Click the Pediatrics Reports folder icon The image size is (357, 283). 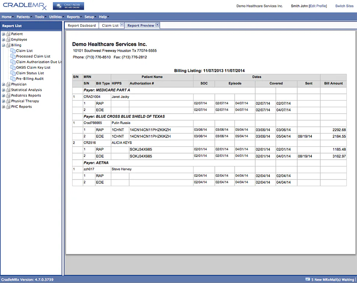click(8, 96)
